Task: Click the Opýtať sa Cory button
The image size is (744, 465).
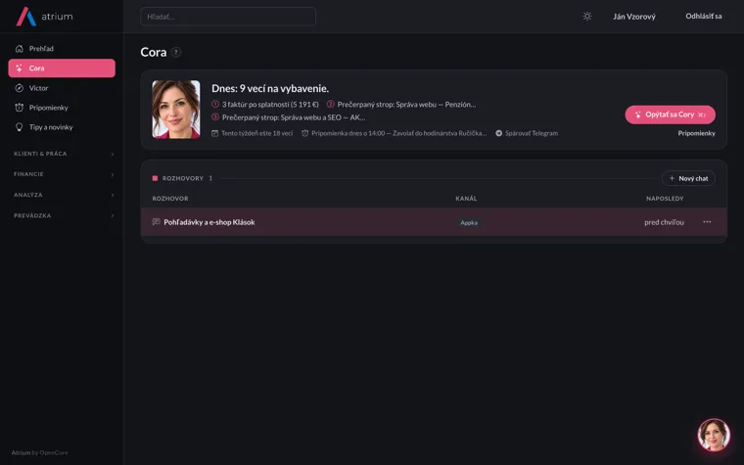Action: [670, 115]
